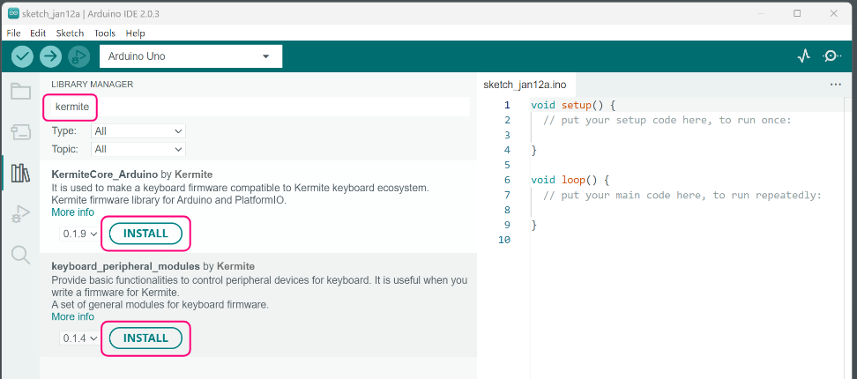857x379 pixels.
Task: Open More info for keyboard_peripheral_modules
Action: click(72, 316)
